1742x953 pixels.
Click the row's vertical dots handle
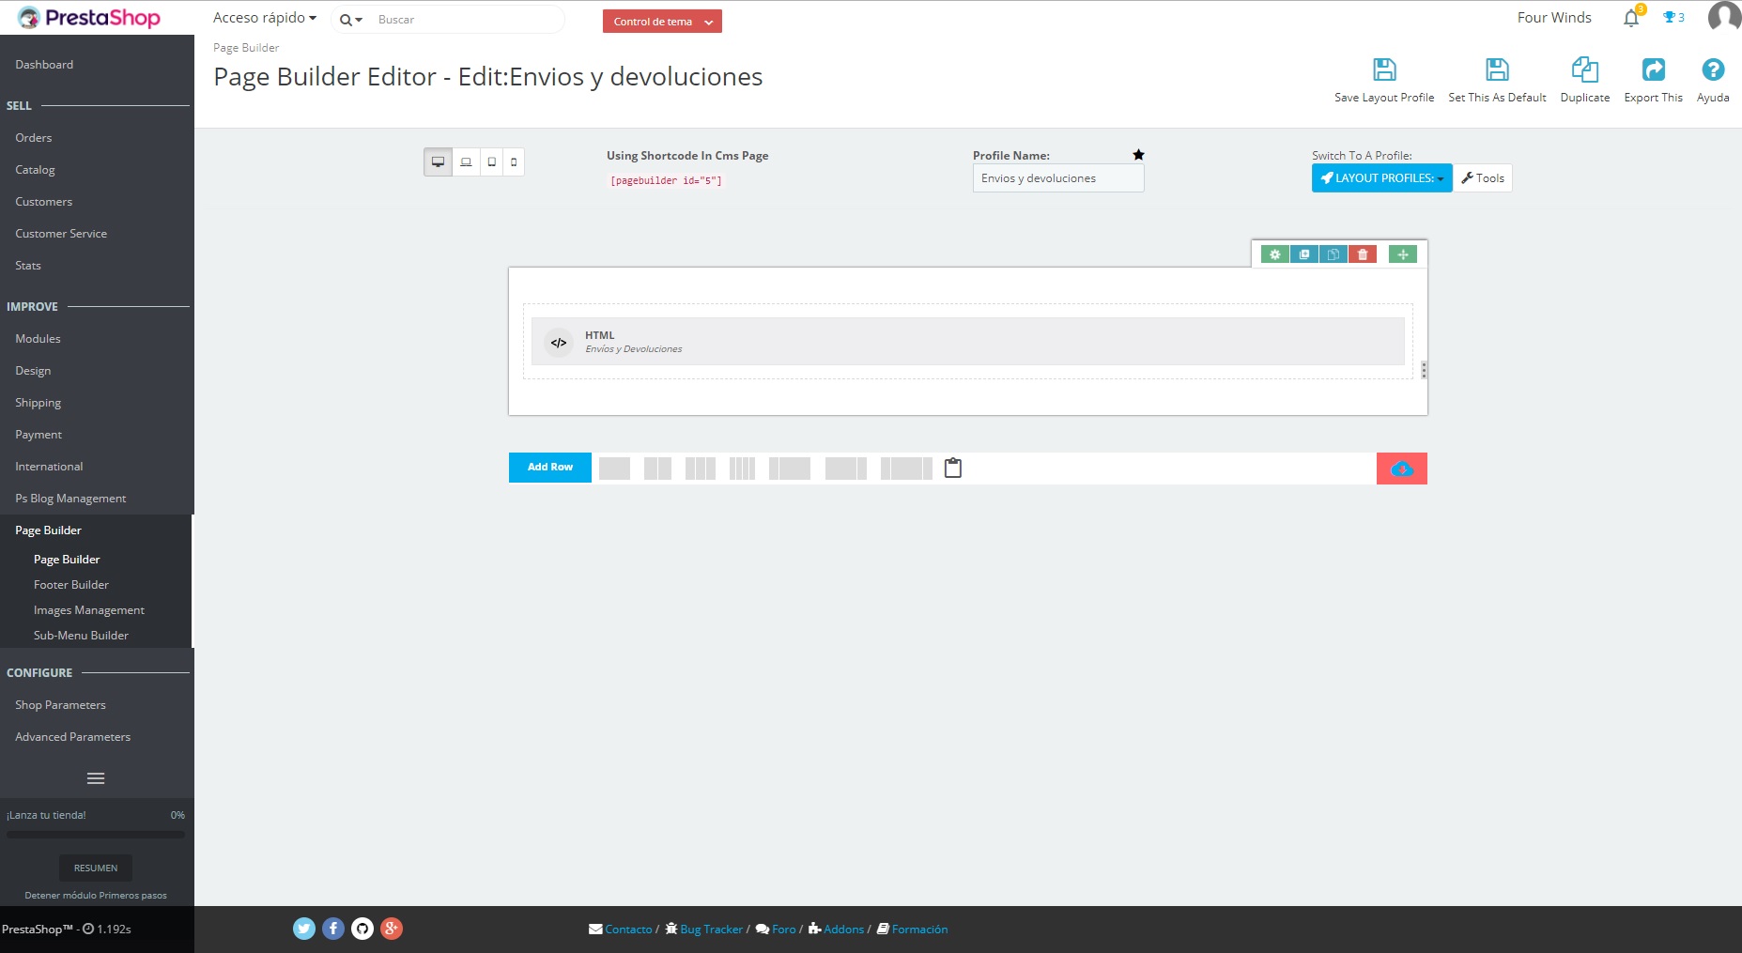pyautogui.click(x=1424, y=370)
